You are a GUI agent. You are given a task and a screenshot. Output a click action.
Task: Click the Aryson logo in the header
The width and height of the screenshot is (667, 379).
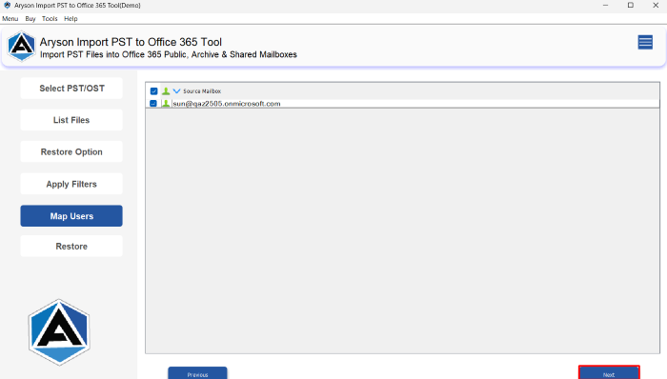point(21,46)
